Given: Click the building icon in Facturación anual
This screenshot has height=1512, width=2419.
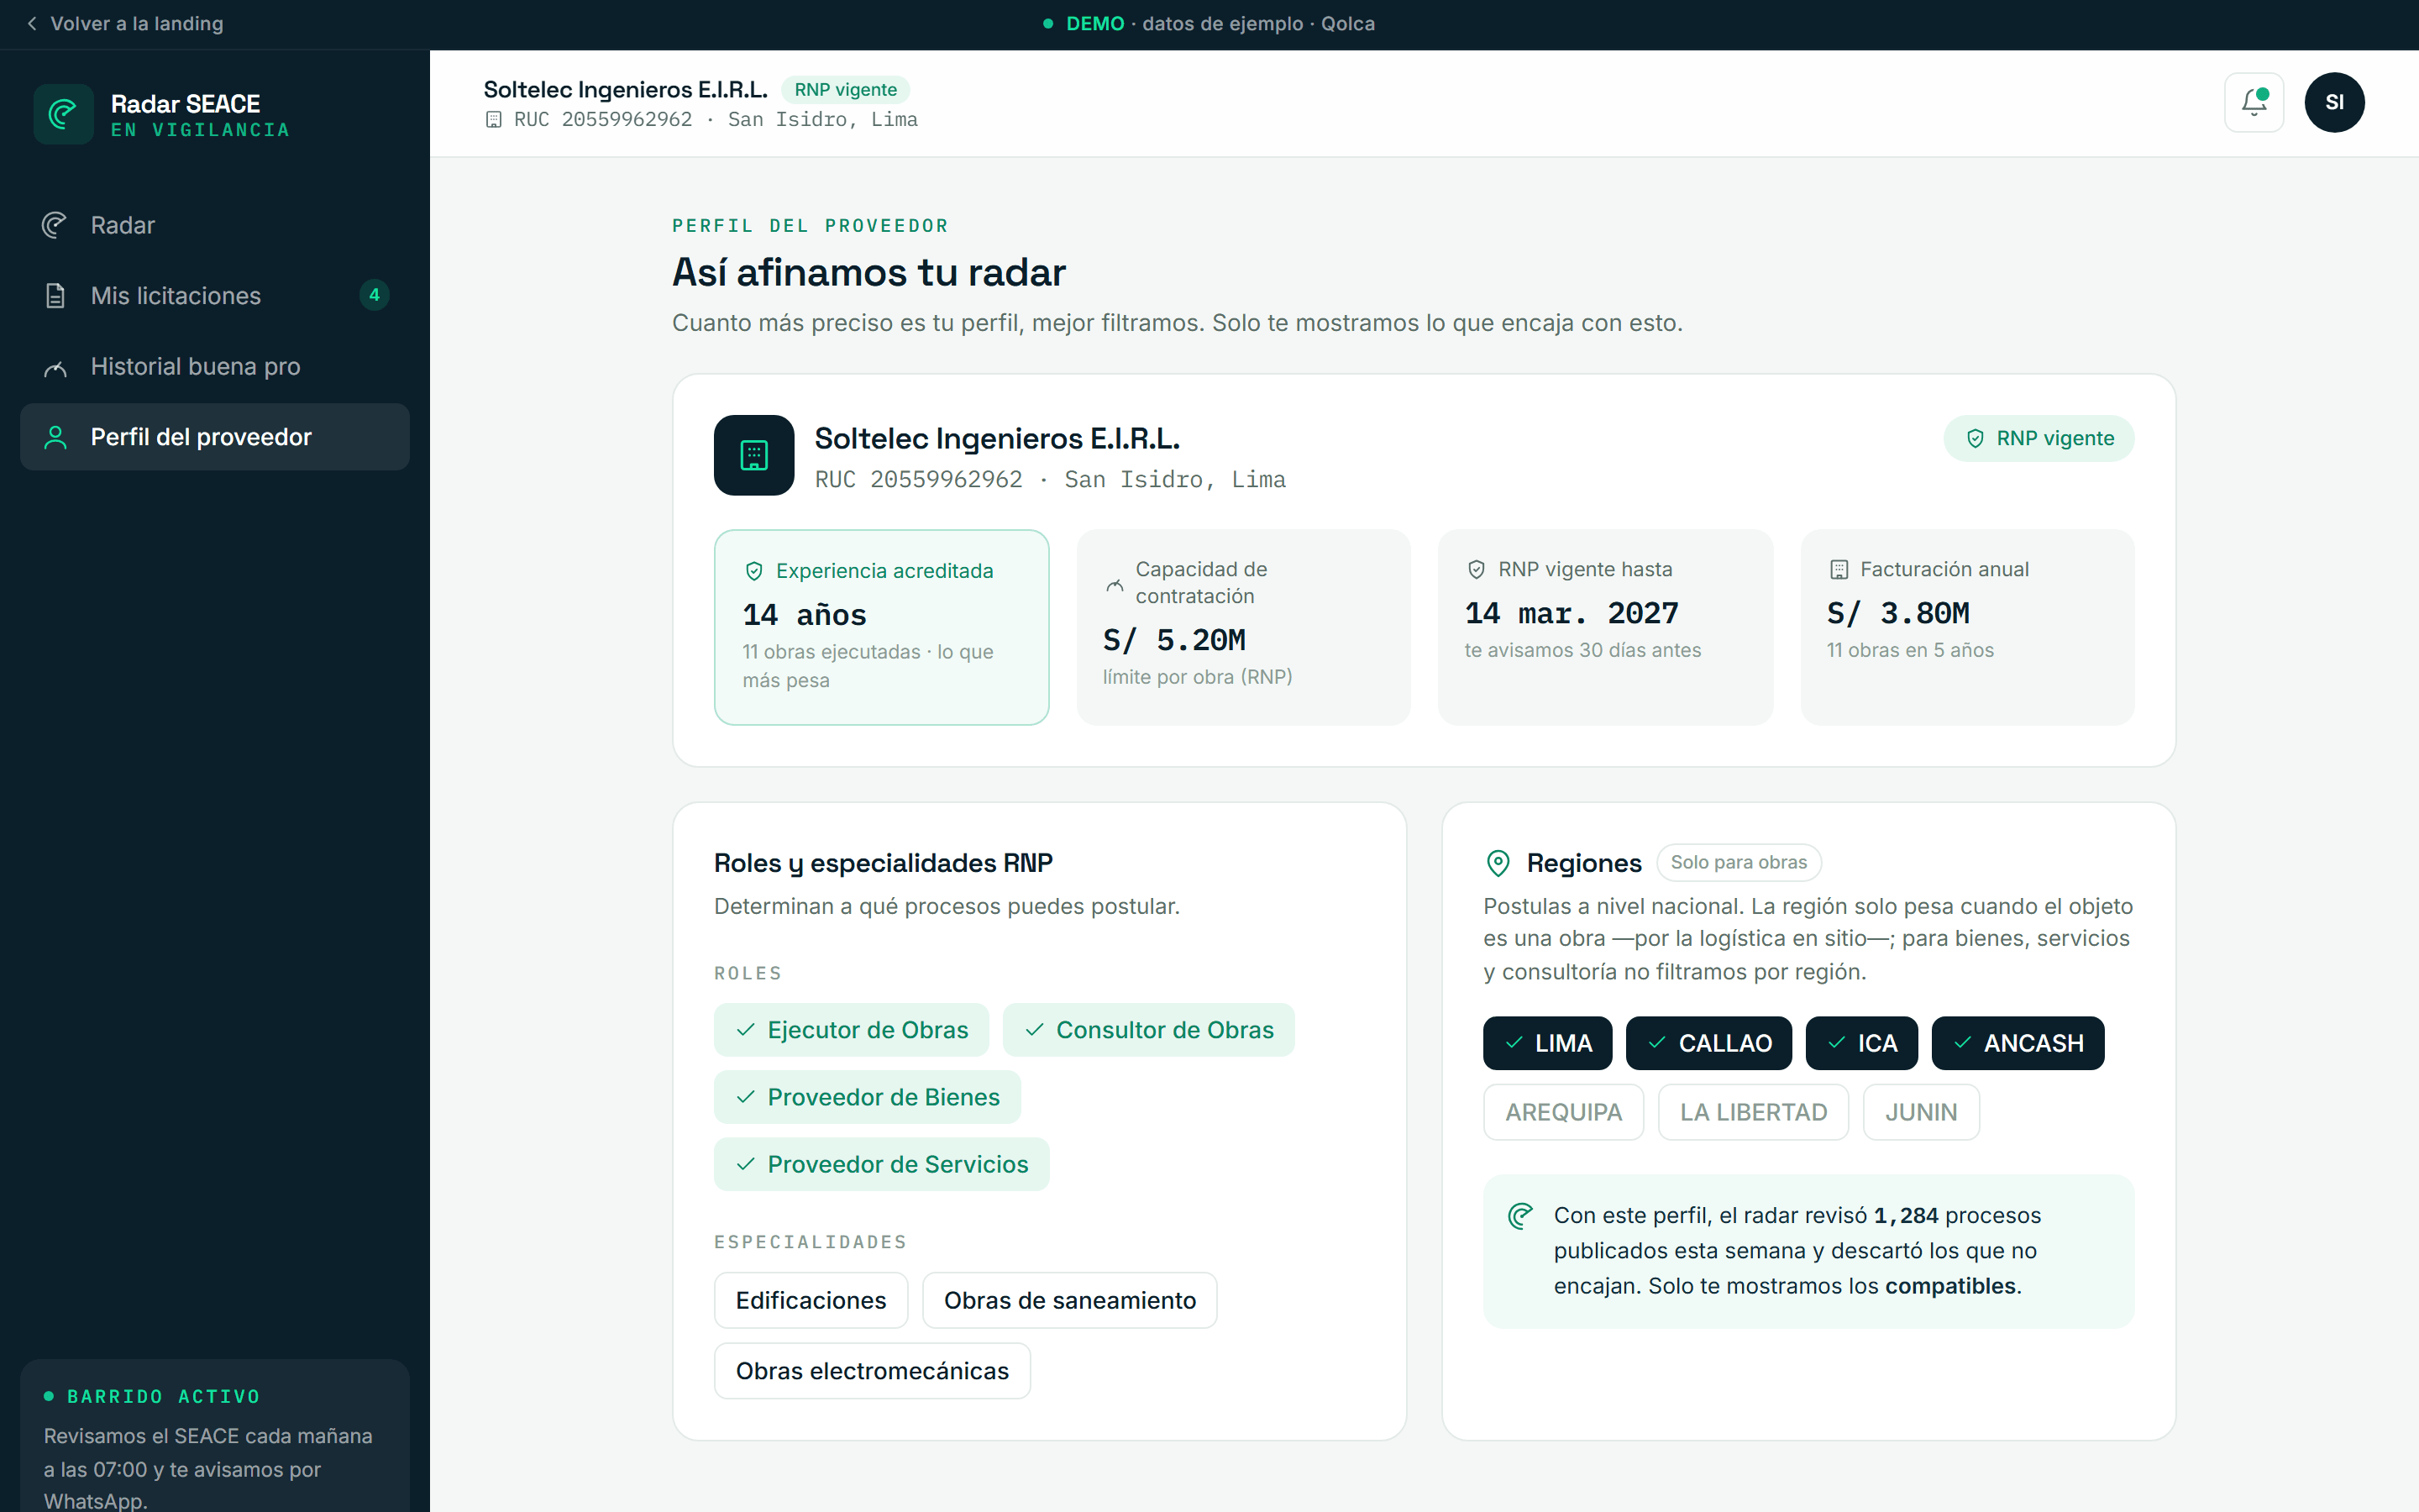Looking at the screenshot, I should pos(1839,569).
